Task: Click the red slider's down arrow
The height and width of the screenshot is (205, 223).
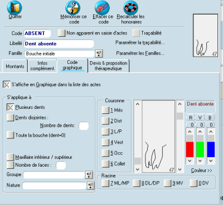Action: point(190,161)
